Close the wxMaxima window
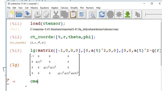This screenshot has height=91, width=162. click(x=160, y=4)
